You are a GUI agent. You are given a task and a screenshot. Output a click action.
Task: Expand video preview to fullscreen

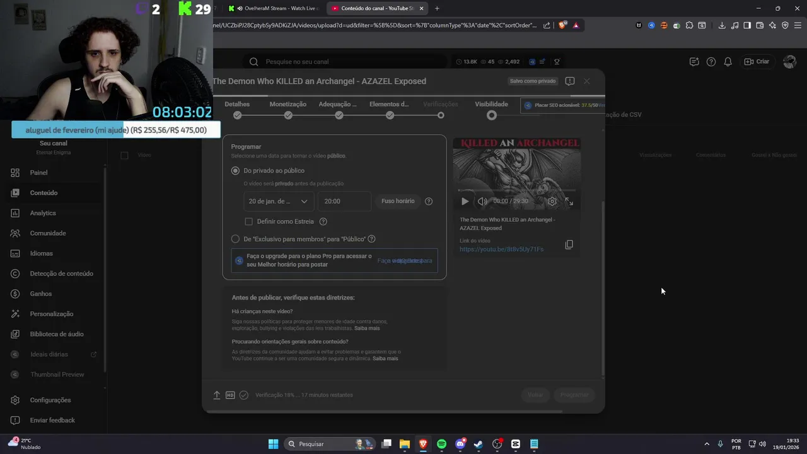(569, 201)
